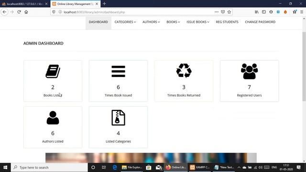Open the browser home page icon
The width and height of the screenshot is (306, 172).
tap(26, 12)
